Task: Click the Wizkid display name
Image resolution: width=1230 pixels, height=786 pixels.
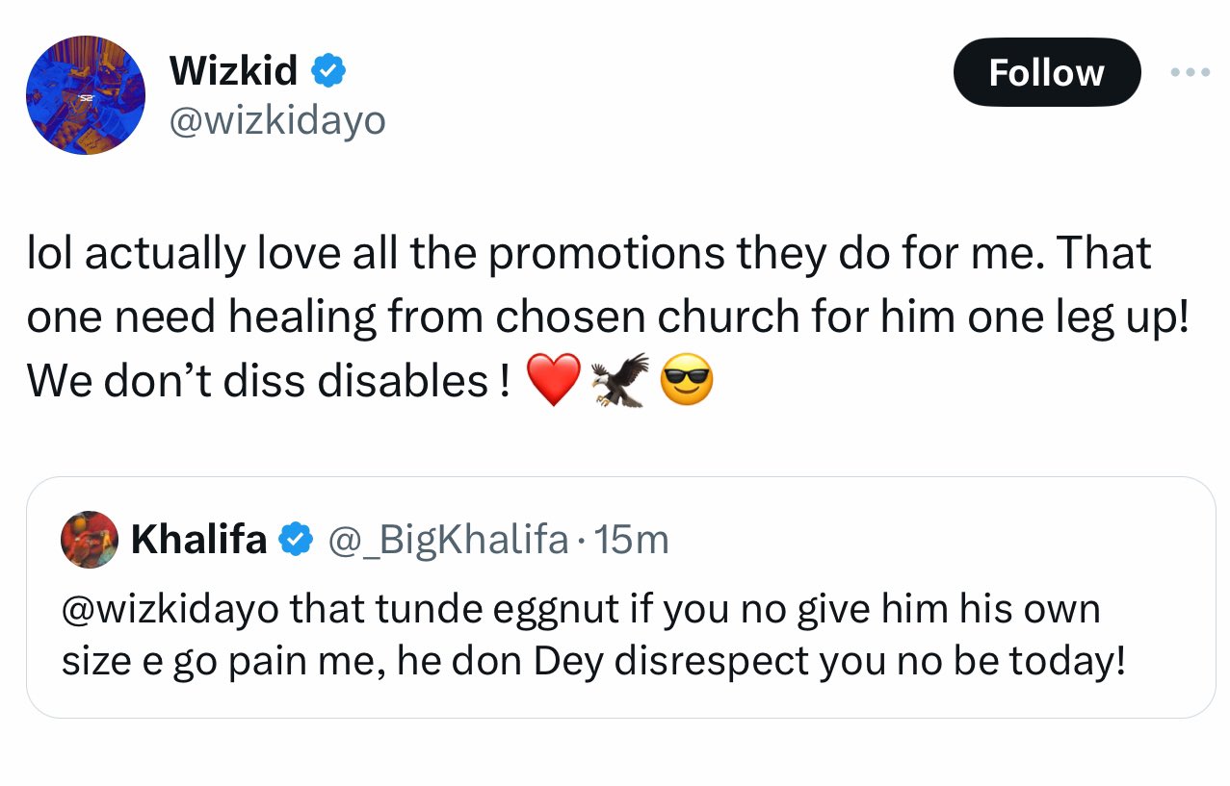Action: pos(233,69)
